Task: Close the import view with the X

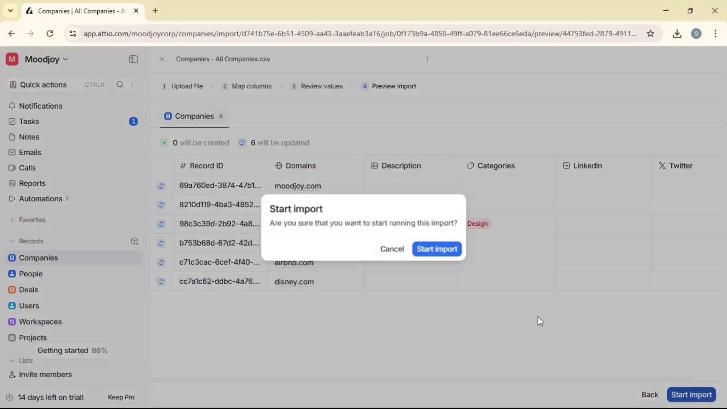Action: click(x=162, y=59)
